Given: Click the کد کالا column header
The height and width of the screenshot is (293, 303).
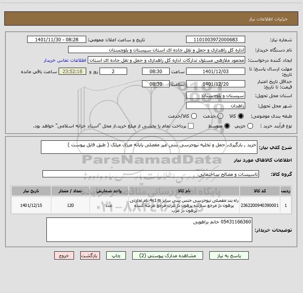Looking at the screenshot, I should 260,191.
